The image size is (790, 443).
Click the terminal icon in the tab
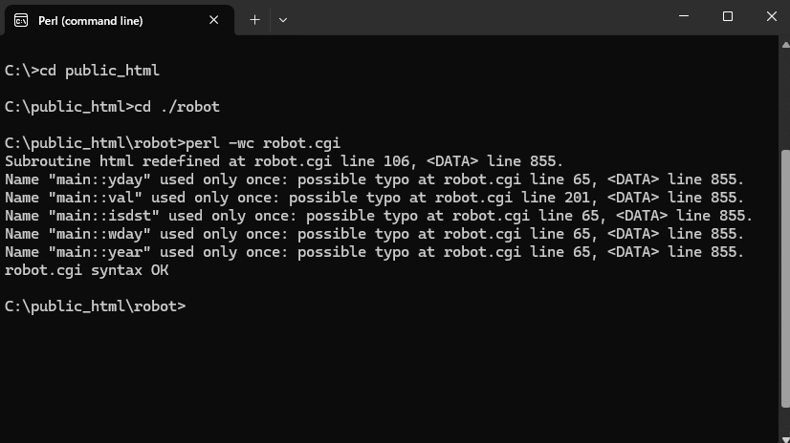pyautogui.click(x=20, y=19)
